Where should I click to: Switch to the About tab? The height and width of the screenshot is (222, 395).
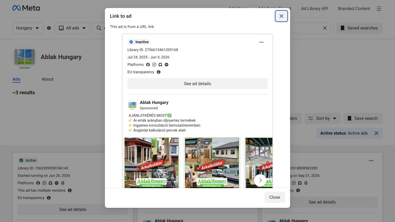pyautogui.click(x=48, y=79)
